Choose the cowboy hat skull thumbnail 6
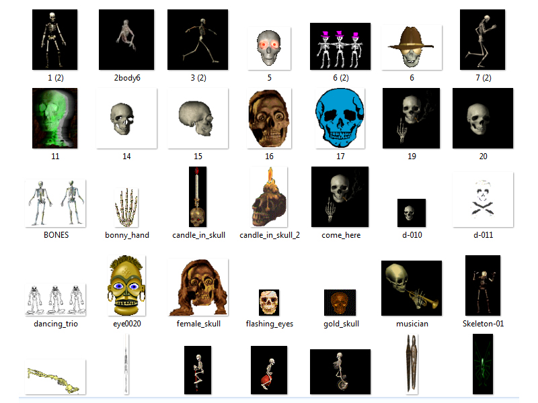The height and width of the screenshot is (403, 538). pyautogui.click(x=412, y=47)
